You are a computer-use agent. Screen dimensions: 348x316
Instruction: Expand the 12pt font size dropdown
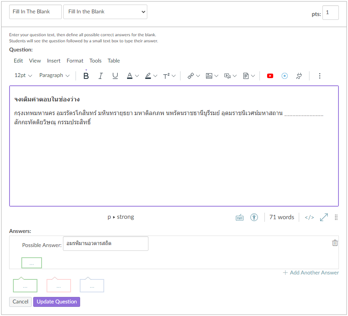click(x=23, y=75)
